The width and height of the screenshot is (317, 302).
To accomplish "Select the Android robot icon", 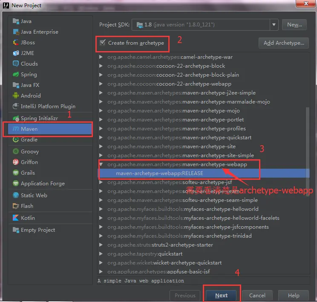I will pos(16,95).
